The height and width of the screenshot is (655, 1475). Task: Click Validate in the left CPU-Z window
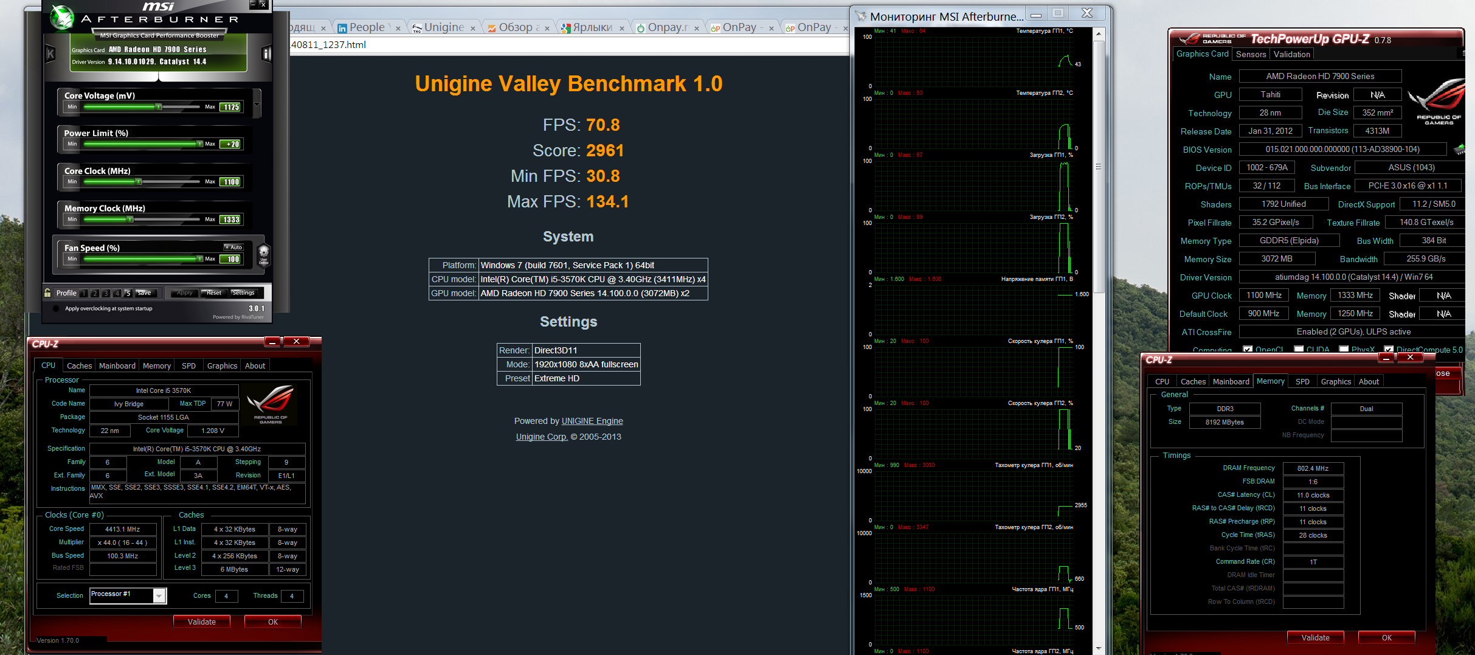click(x=202, y=622)
